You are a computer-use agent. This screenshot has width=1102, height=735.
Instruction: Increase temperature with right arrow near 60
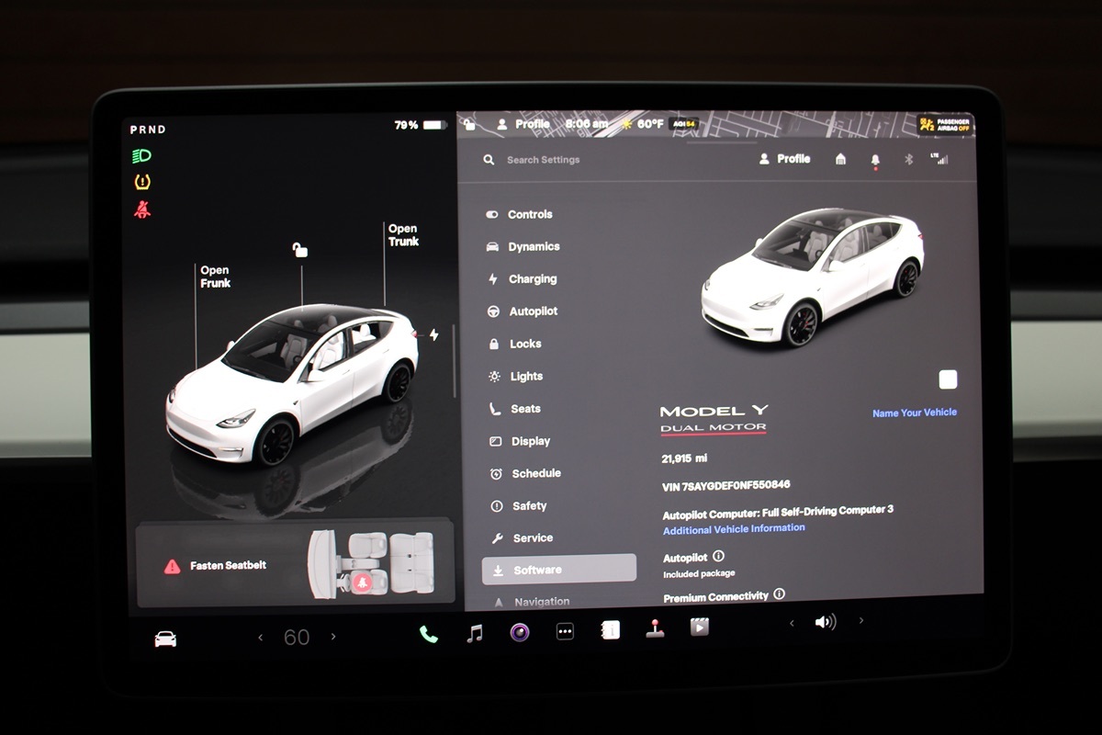[x=333, y=637]
